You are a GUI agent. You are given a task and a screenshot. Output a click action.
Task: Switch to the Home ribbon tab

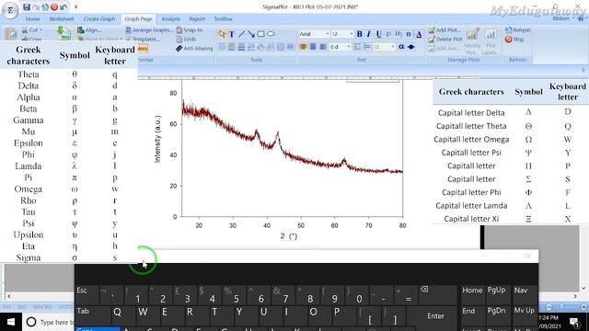(33, 18)
